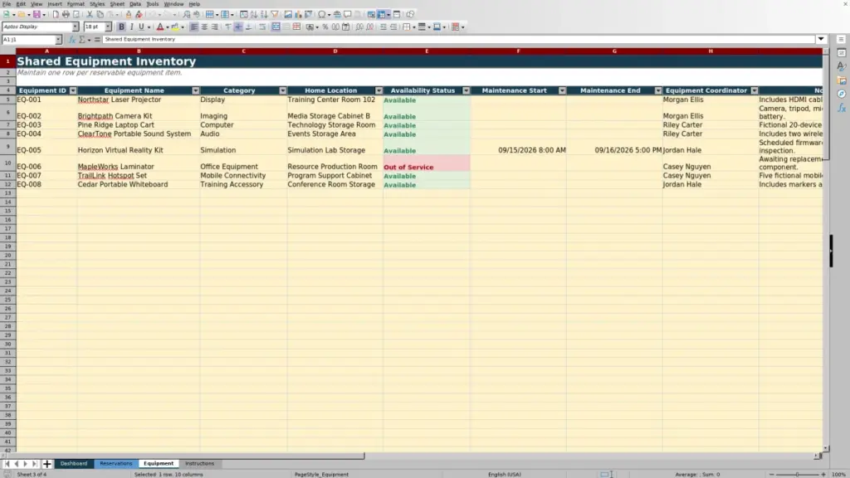The width and height of the screenshot is (850, 478).
Task: Open Equipment Coordinator filter dropdown
Action: tap(755, 90)
